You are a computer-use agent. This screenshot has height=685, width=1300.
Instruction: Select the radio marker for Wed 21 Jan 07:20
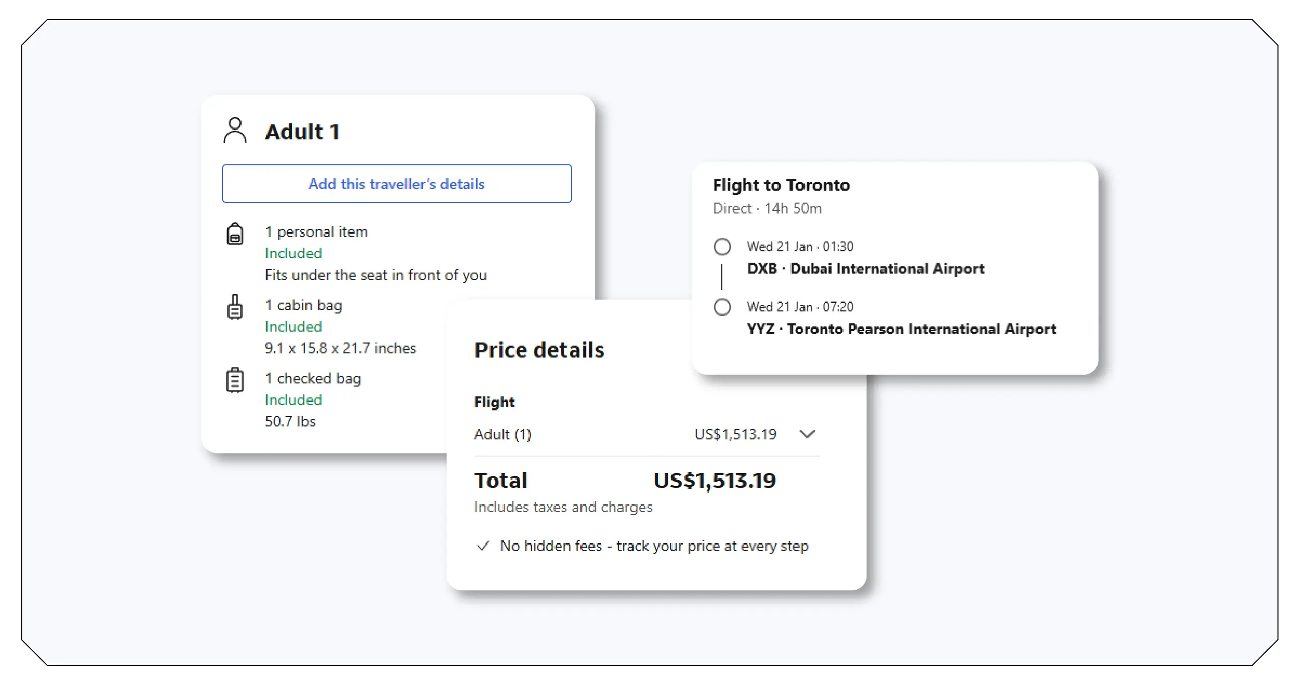[x=723, y=307]
